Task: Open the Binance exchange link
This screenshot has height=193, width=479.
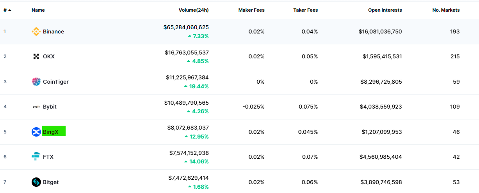Action: [53, 32]
